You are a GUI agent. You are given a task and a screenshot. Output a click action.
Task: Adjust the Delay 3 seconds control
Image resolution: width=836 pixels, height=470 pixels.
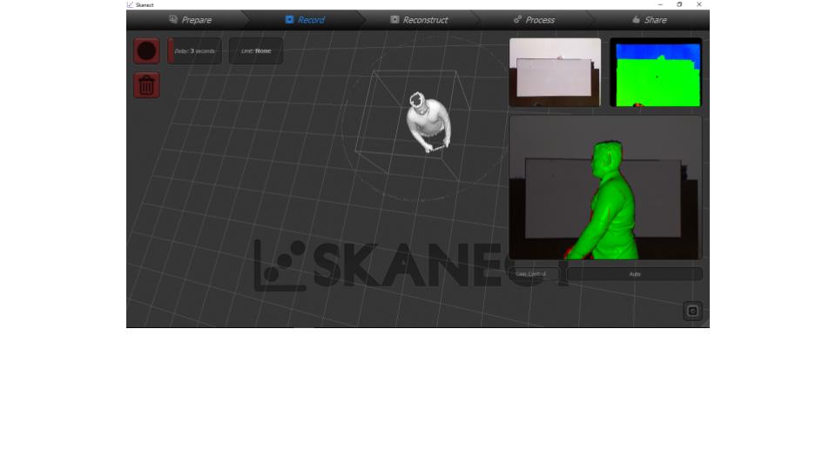pyautogui.click(x=194, y=51)
